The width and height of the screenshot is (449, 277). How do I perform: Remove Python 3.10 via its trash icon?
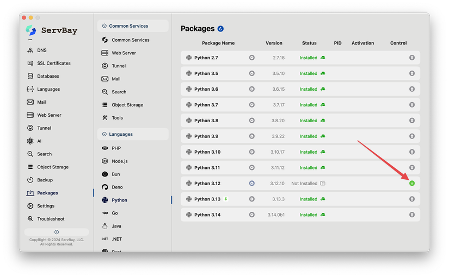coord(412,152)
